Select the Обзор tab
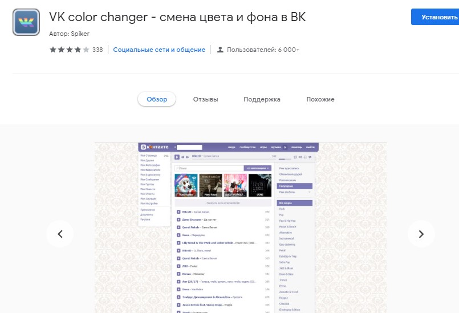459x313 pixels. coord(157,99)
